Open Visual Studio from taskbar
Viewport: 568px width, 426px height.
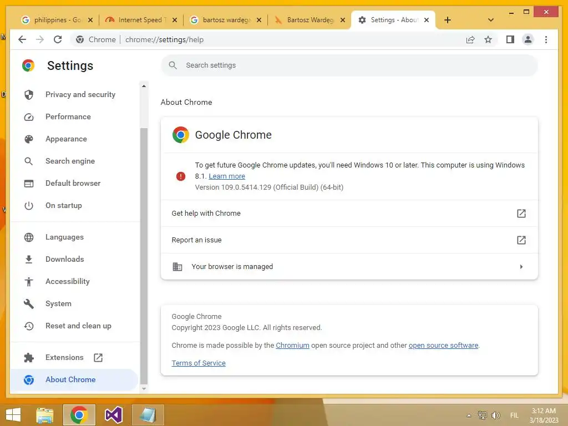point(113,415)
